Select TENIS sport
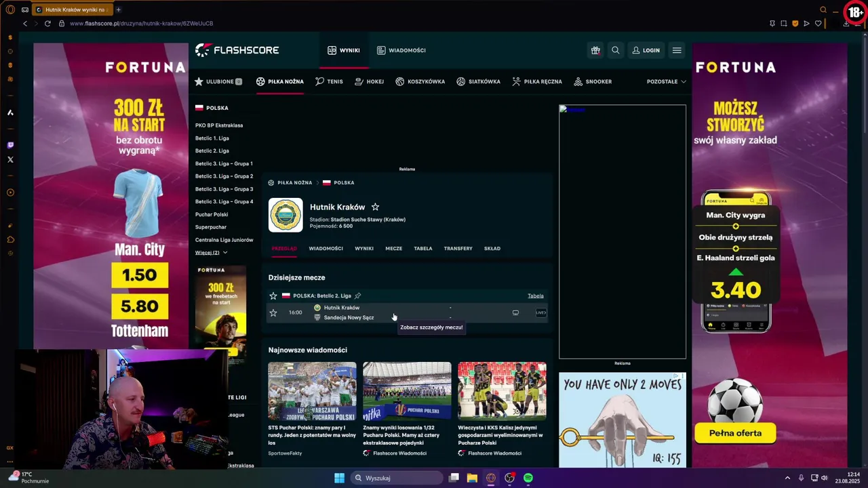The width and height of the screenshot is (868, 488). tap(330, 81)
